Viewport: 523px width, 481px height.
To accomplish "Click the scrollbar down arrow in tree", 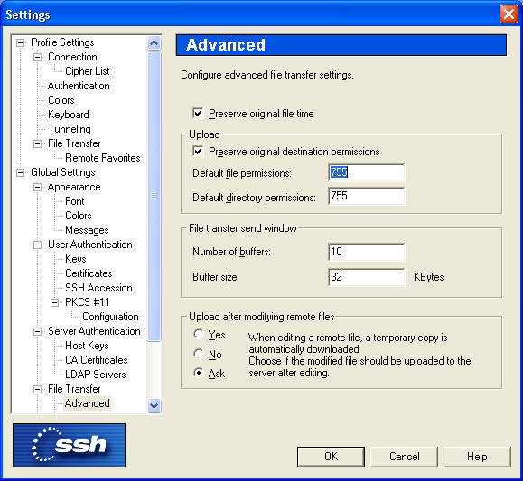I will pos(154,405).
